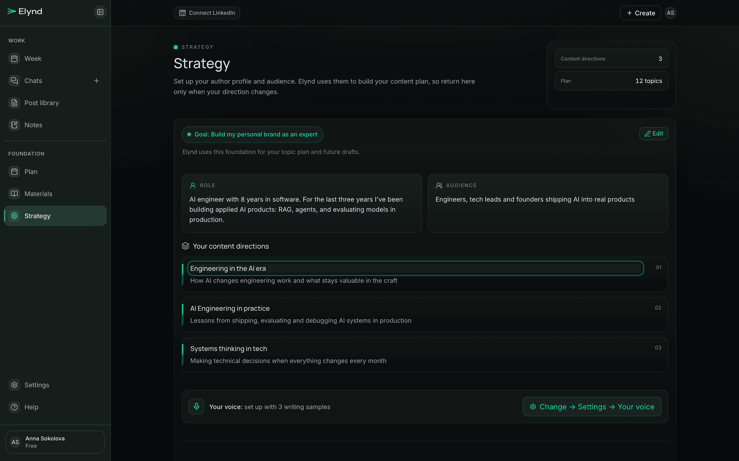
Task: Click the 02 direction number
Action: click(658, 308)
